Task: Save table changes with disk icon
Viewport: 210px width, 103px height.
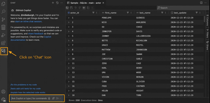Action: (71, 8)
